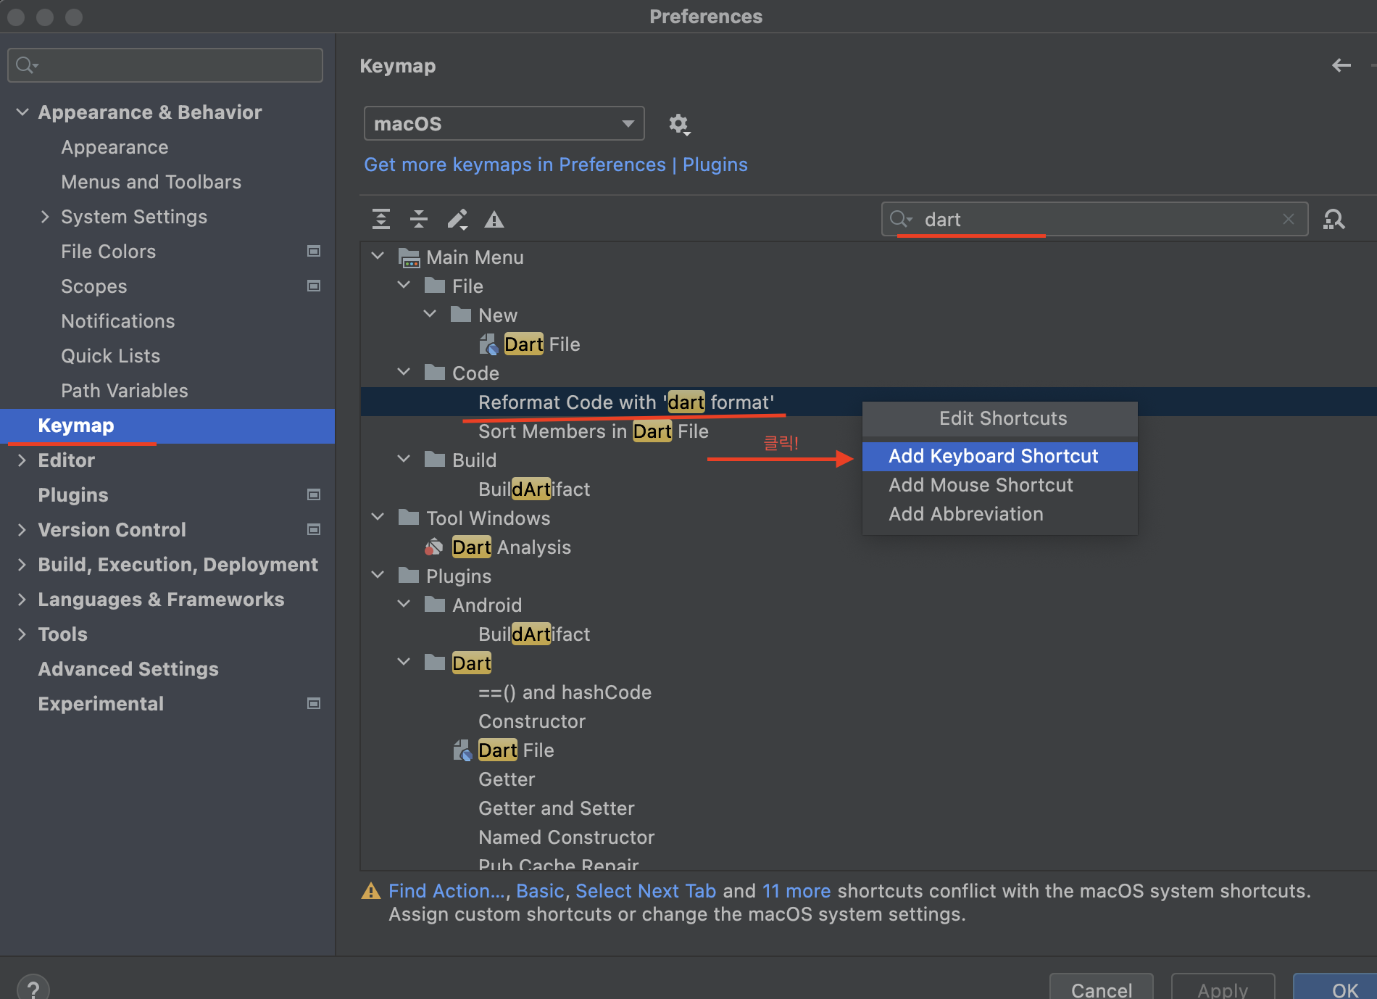The image size is (1377, 999).
Task: Open the macOS keymap dropdown
Action: click(x=504, y=124)
